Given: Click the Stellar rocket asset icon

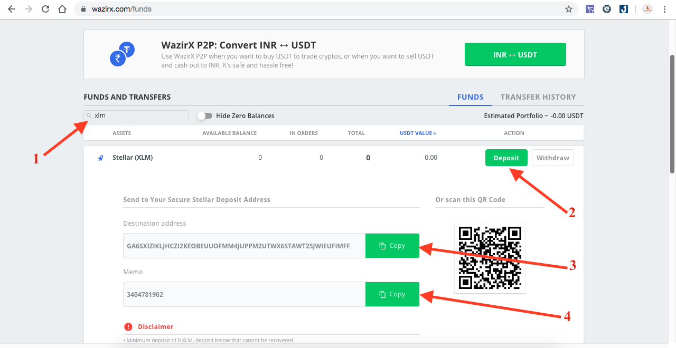Looking at the screenshot, I should (x=100, y=158).
